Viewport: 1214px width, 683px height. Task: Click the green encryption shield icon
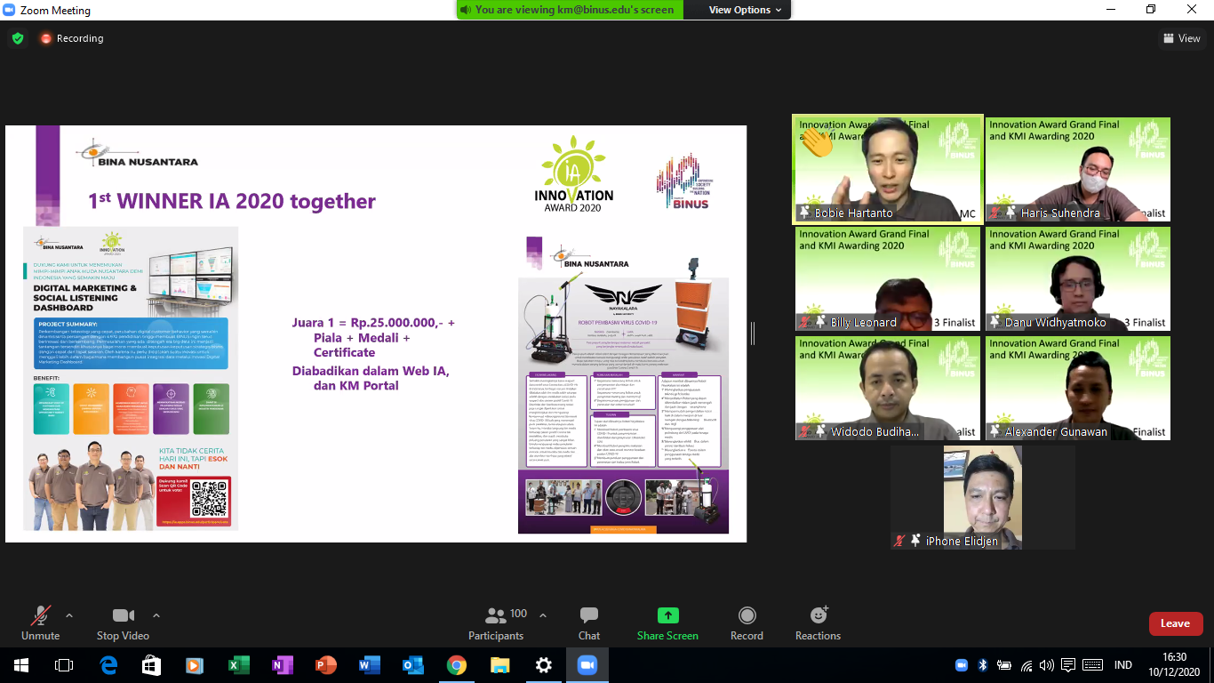[x=17, y=38]
